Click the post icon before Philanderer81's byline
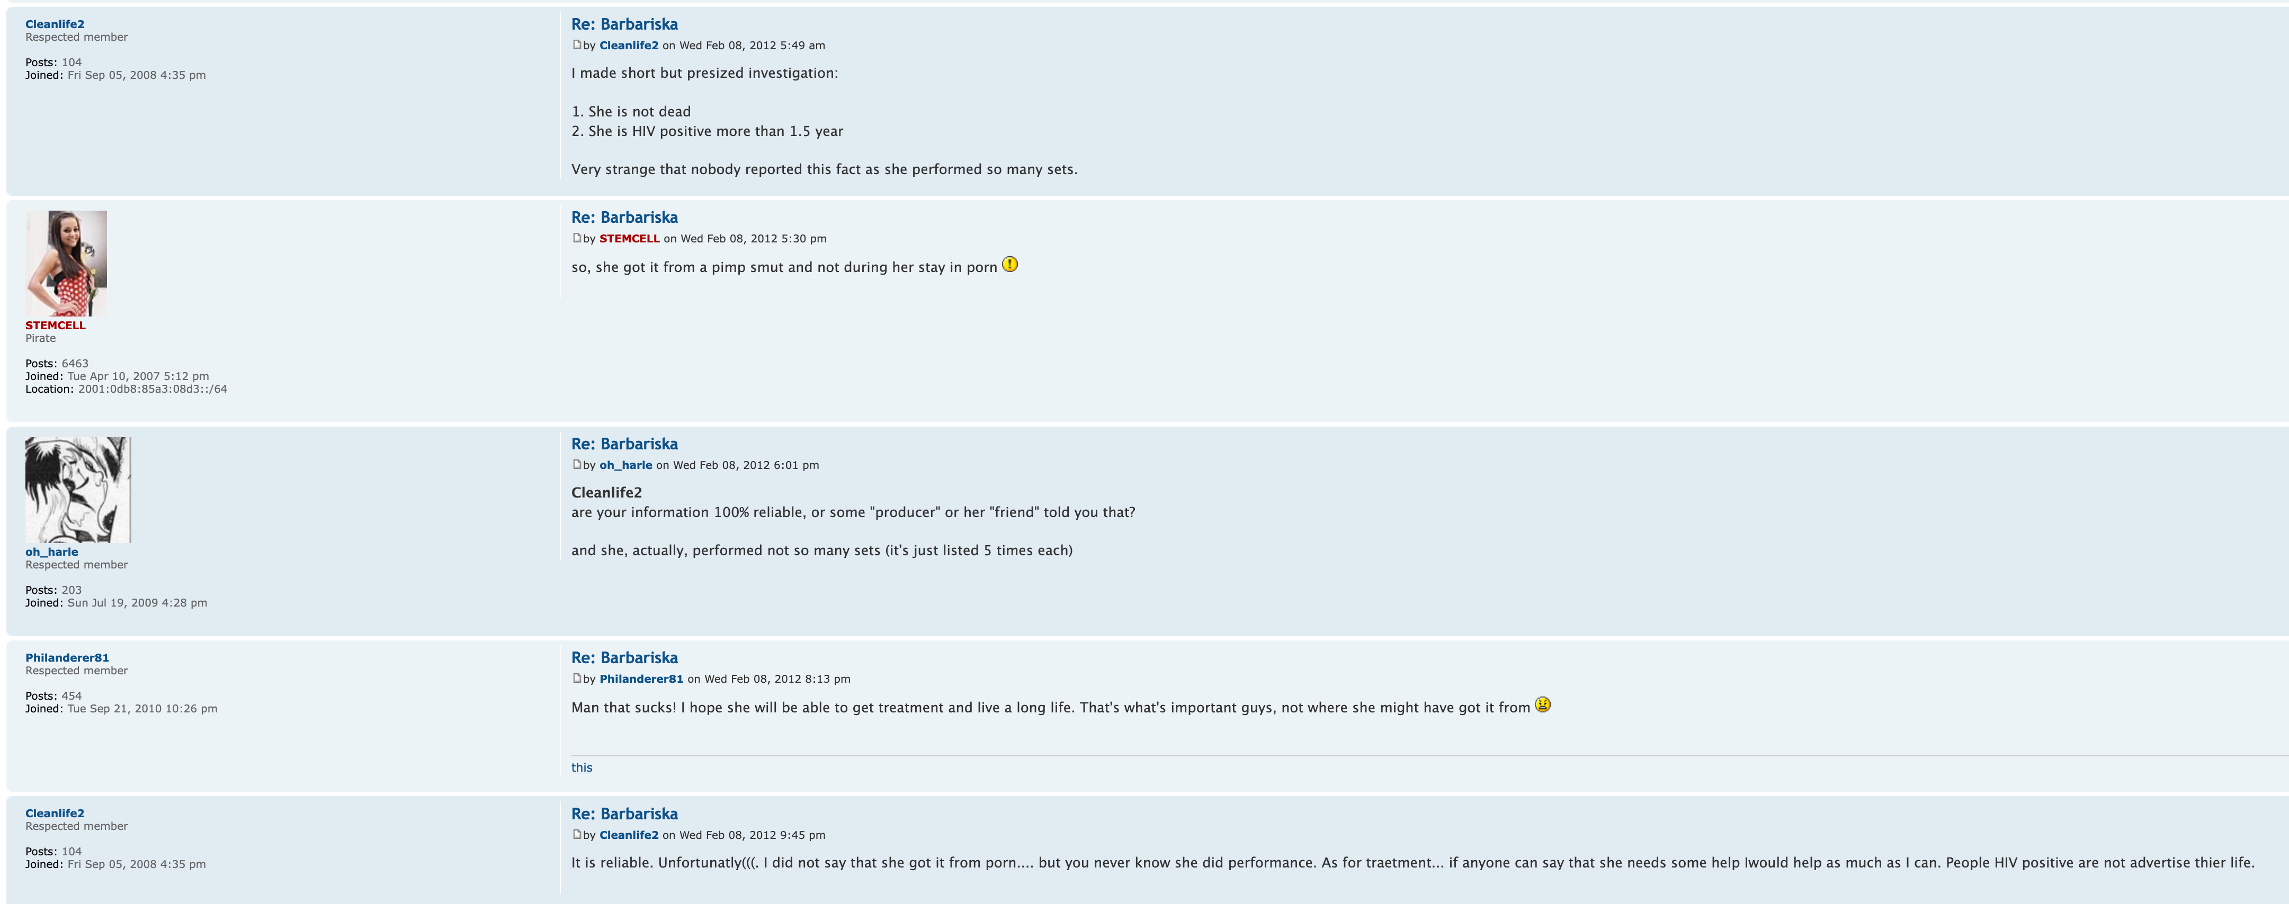Viewport: 2289px width, 904px height. click(x=577, y=679)
